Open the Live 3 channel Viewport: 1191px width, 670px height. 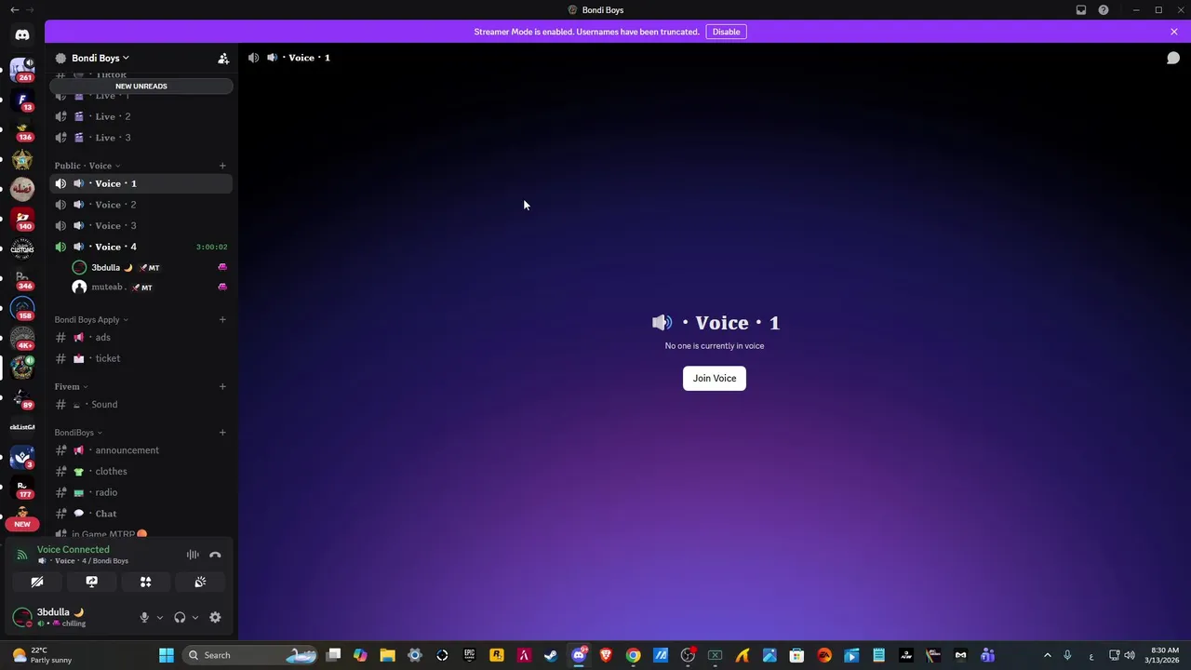pyautogui.click(x=141, y=138)
